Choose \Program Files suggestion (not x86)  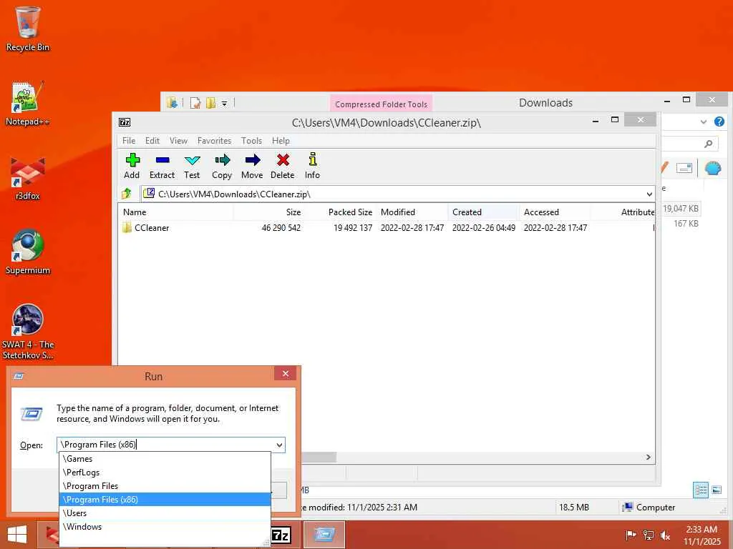coord(165,486)
